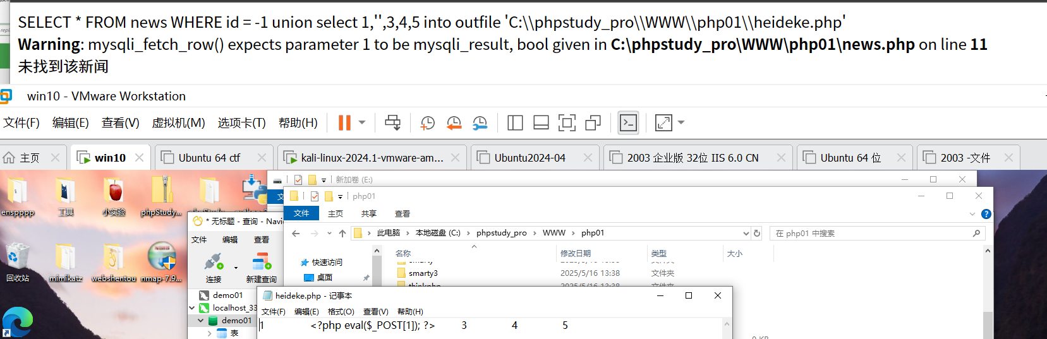Select the ensPPPP desktop folder

coord(18,197)
